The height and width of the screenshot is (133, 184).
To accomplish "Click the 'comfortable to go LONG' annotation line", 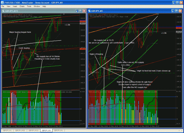I will (112, 43).
